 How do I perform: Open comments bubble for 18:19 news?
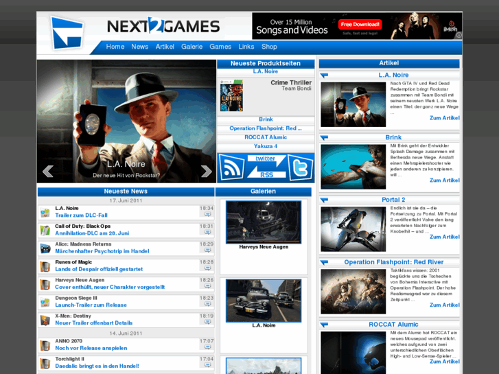click(x=207, y=322)
